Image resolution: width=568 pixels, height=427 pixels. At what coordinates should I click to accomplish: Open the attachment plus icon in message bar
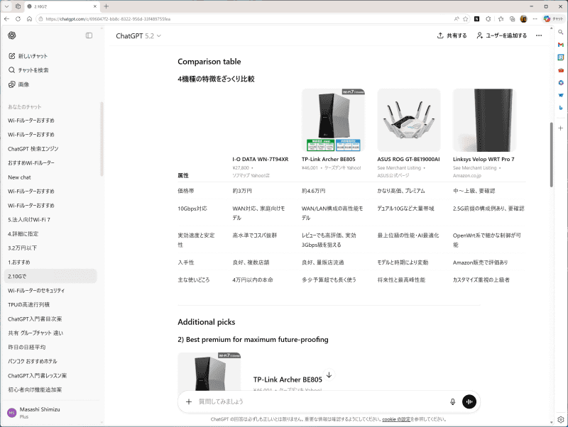tap(188, 401)
